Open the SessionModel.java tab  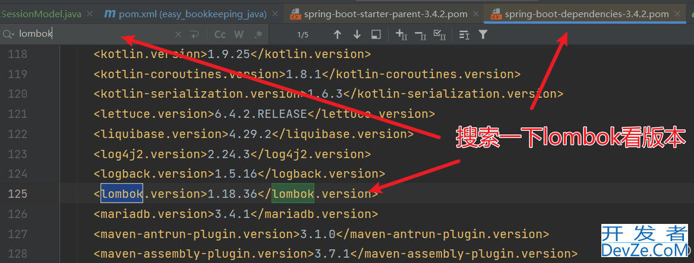coord(41,14)
